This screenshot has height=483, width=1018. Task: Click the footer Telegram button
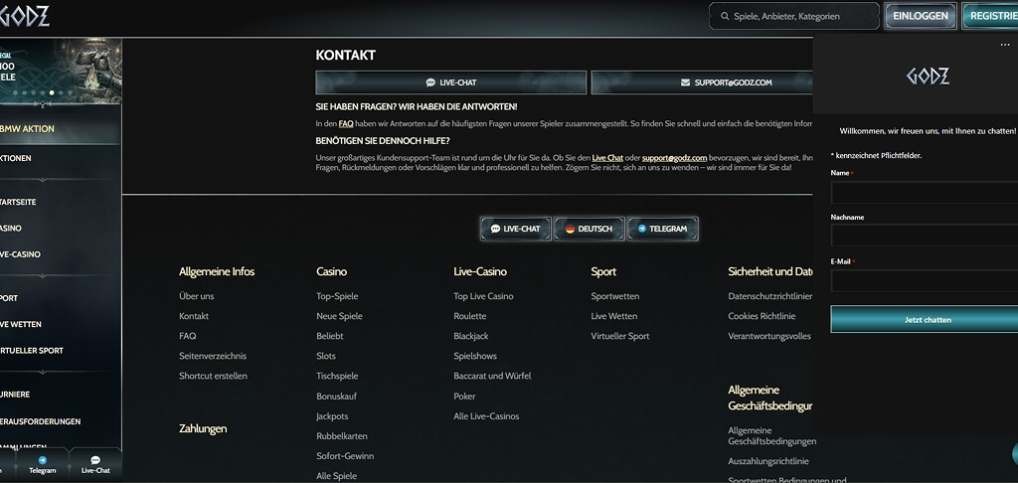click(x=662, y=230)
